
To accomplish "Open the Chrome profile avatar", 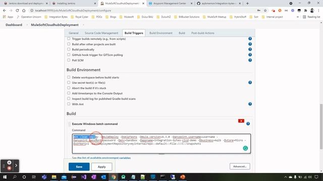I will 312,11.
